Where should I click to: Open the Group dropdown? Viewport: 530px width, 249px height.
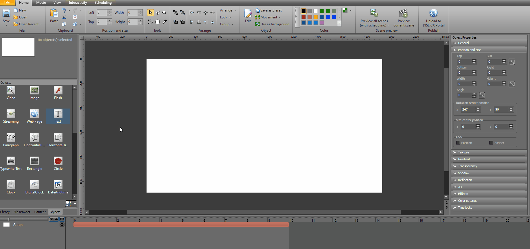click(227, 24)
